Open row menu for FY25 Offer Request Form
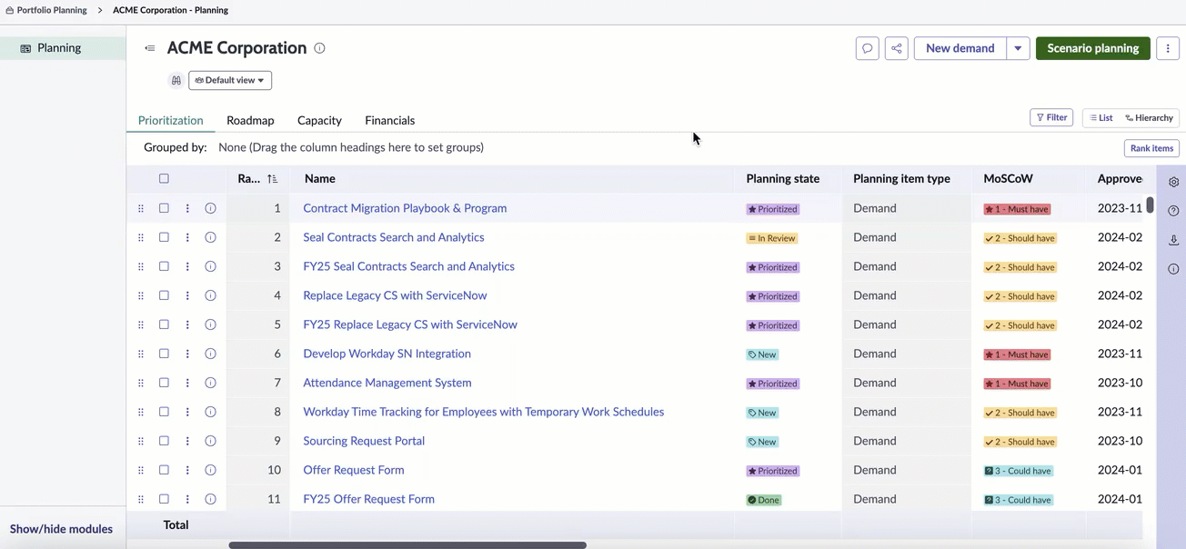This screenshot has width=1186, height=549. click(187, 499)
